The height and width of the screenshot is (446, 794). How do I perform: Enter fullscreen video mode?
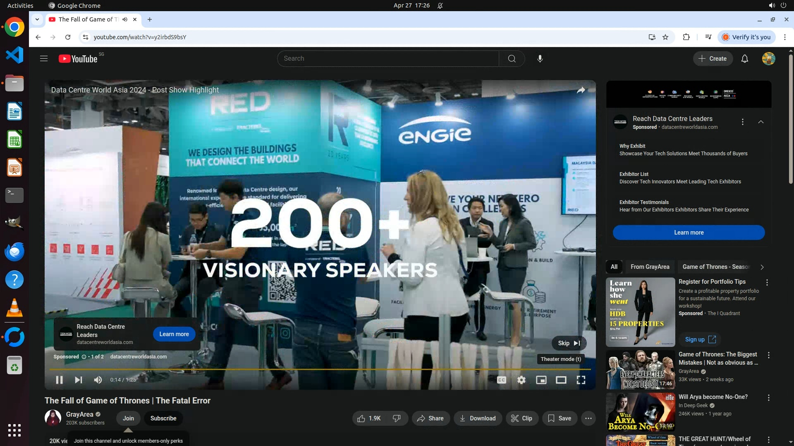(581, 380)
